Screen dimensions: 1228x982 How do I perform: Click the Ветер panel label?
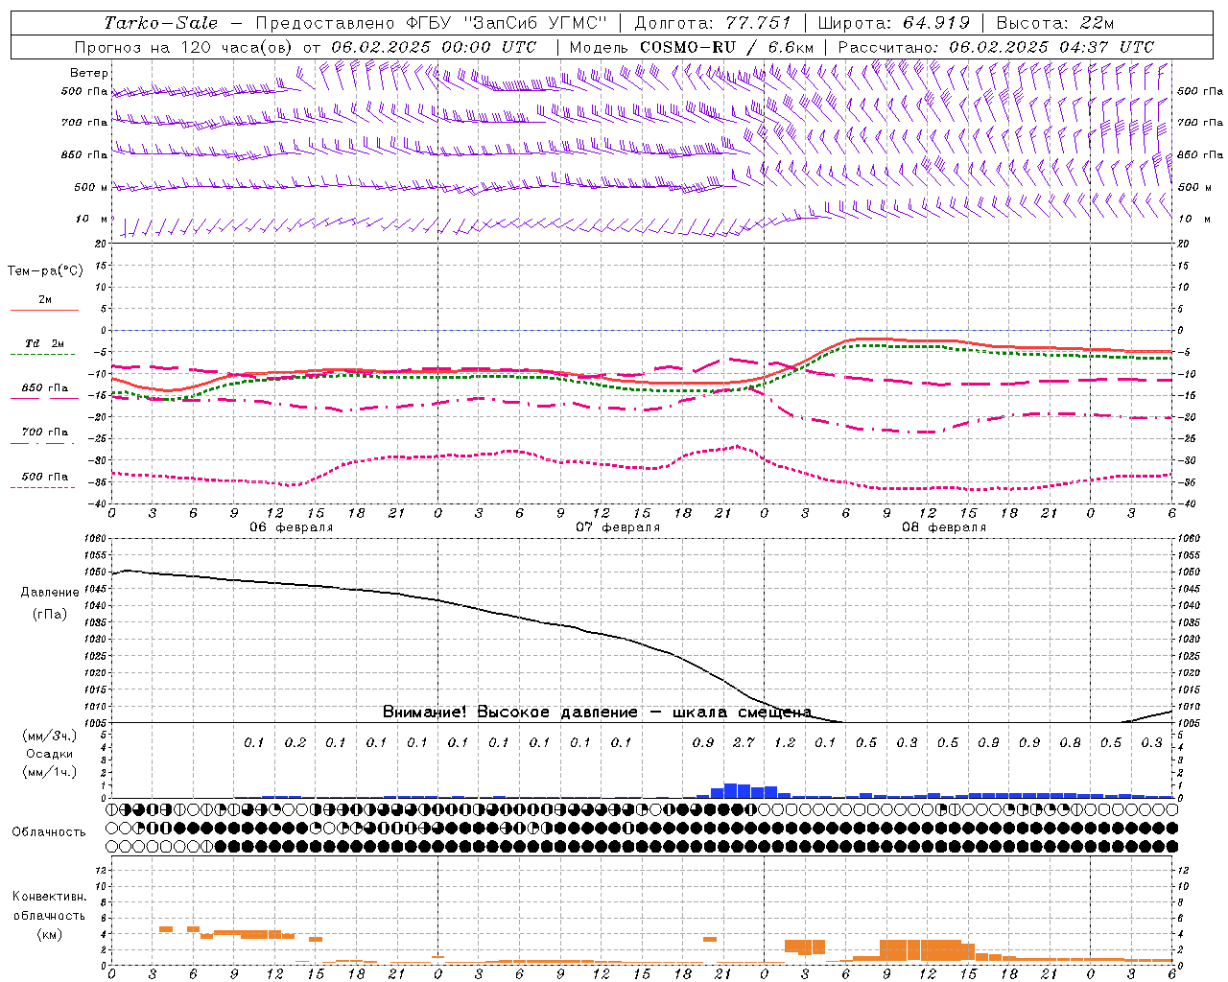89,73
